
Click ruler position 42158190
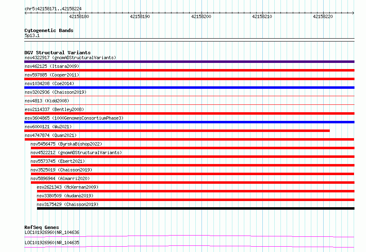(x=140, y=16)
